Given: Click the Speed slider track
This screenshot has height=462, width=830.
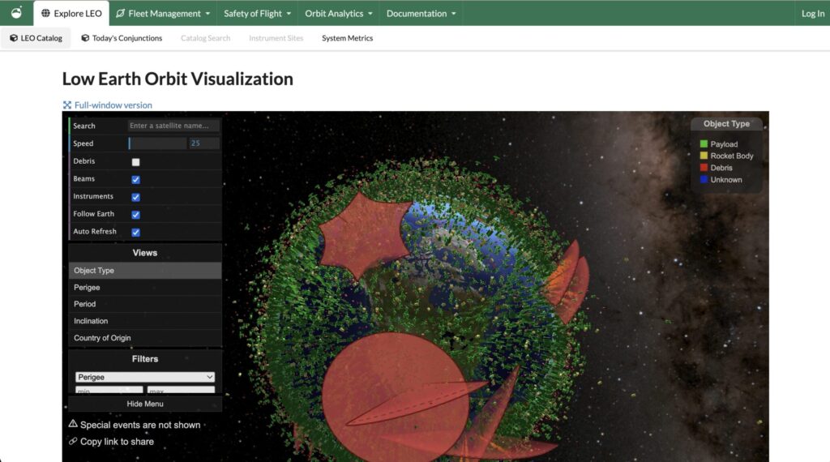Looking at the screenshot, I should 157,143.
